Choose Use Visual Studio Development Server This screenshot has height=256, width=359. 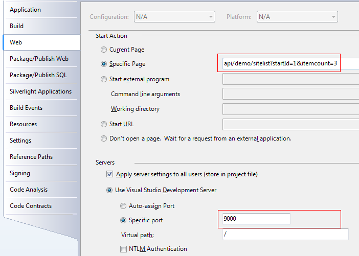coord(109,190)
